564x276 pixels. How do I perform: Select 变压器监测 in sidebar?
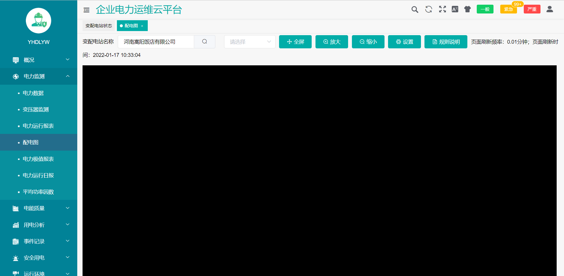point(36,109)
